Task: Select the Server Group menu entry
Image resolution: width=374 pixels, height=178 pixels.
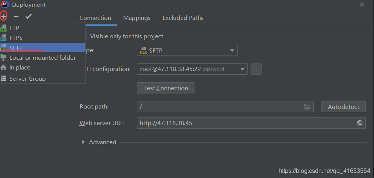Action: 42,79
